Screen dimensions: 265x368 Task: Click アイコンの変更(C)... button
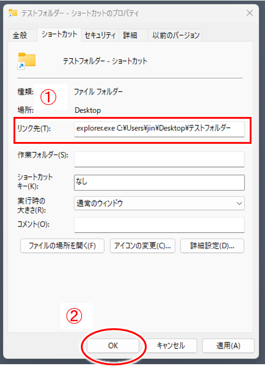[143, 246]
